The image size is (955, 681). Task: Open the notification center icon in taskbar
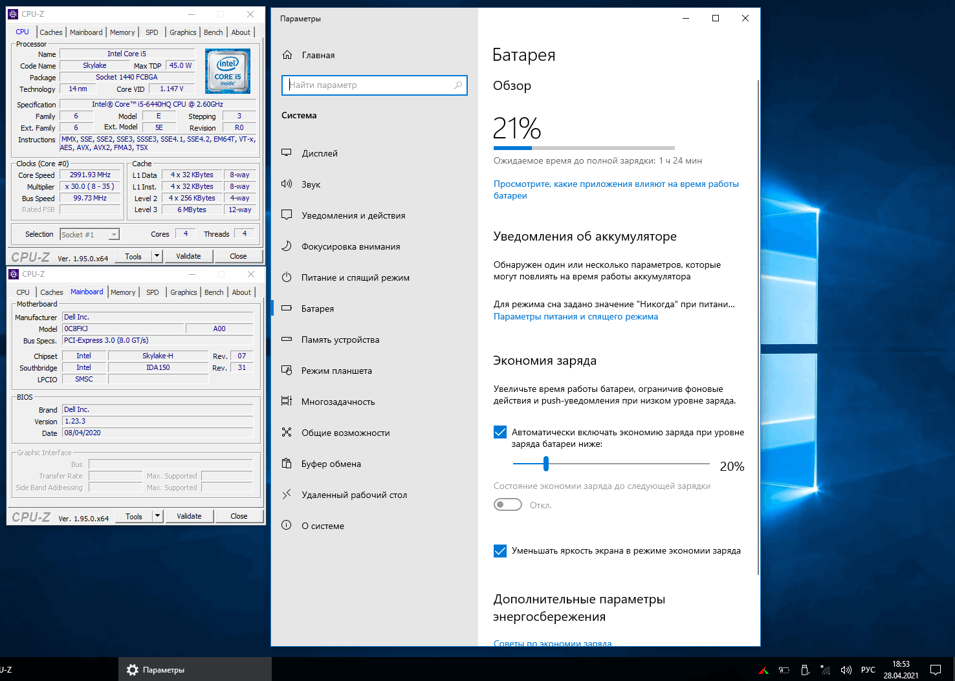(x=936, y=670)
